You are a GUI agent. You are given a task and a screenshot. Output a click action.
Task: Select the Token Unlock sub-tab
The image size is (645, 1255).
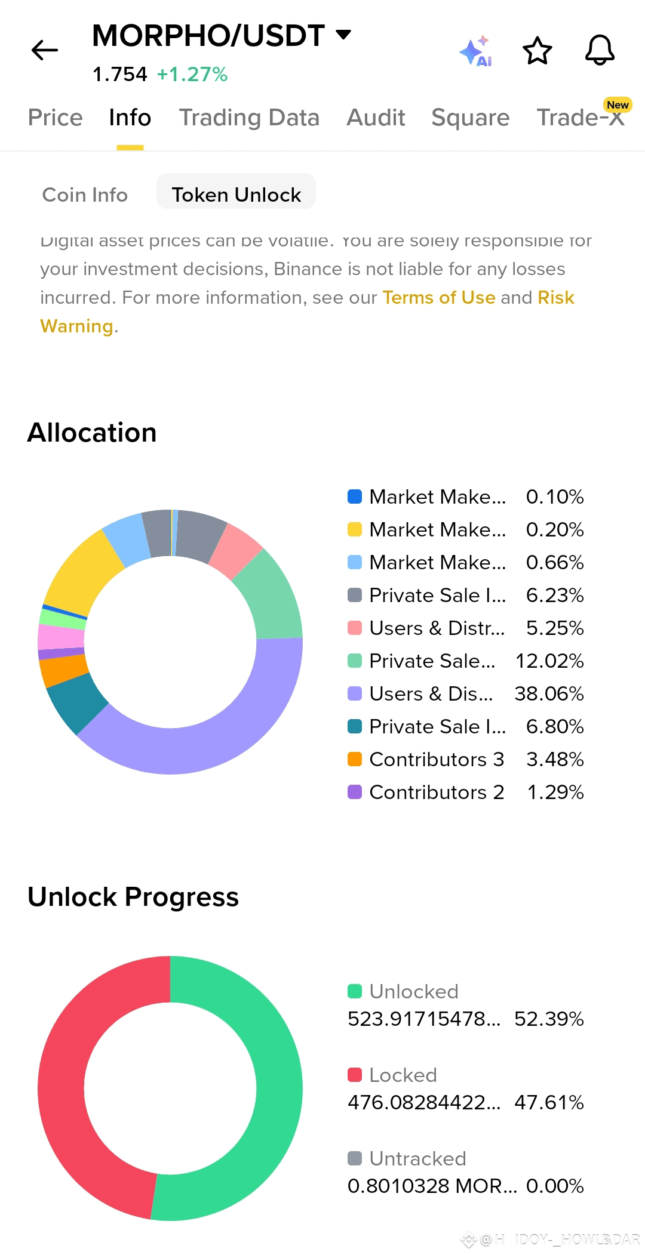236,195
